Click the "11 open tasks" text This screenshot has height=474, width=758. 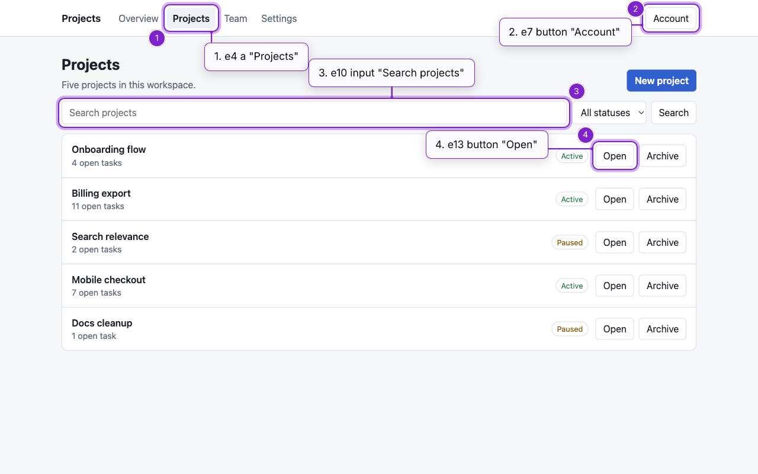(98, 206)
